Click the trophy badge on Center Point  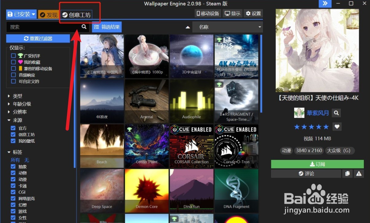pos(130,129)
